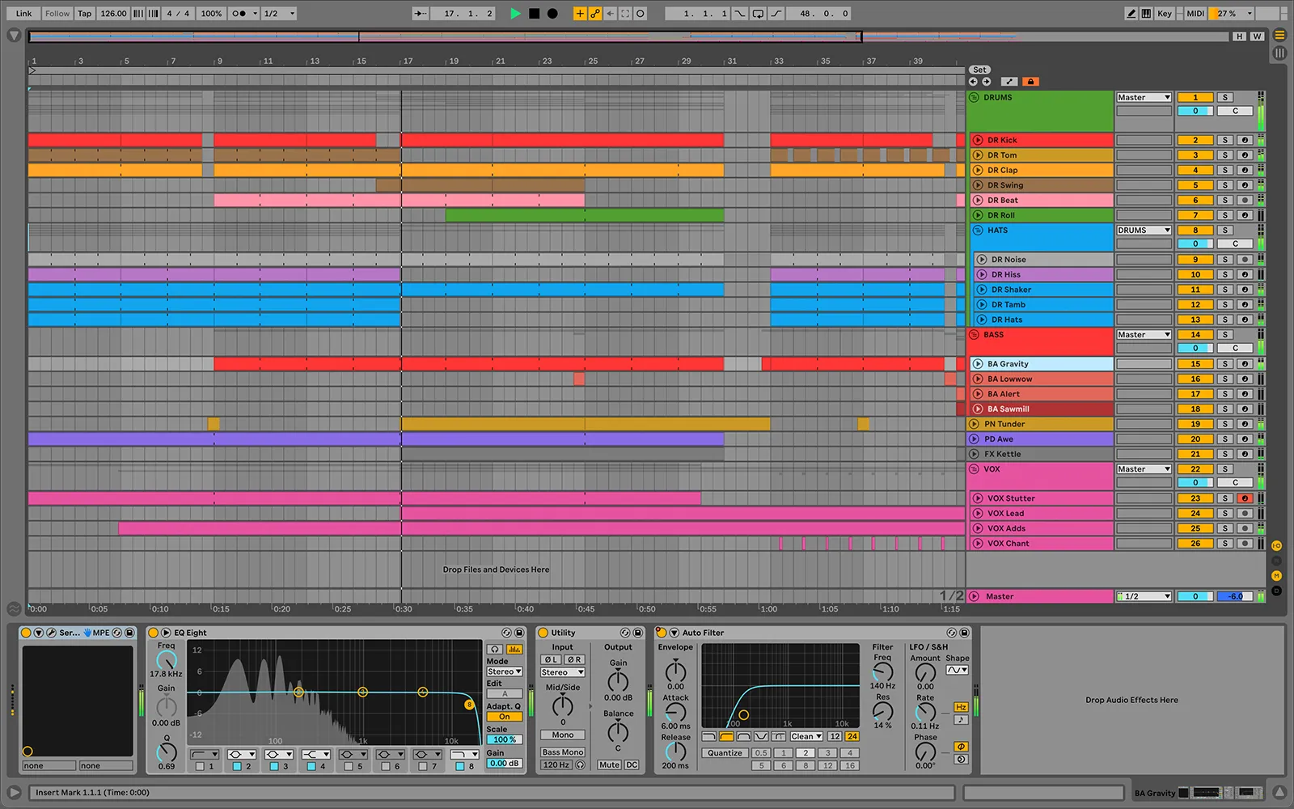This screenshot has width=1294, height=809.
Task: Click the EQ Eight Scale 100% slider
Action: (505, 739)
